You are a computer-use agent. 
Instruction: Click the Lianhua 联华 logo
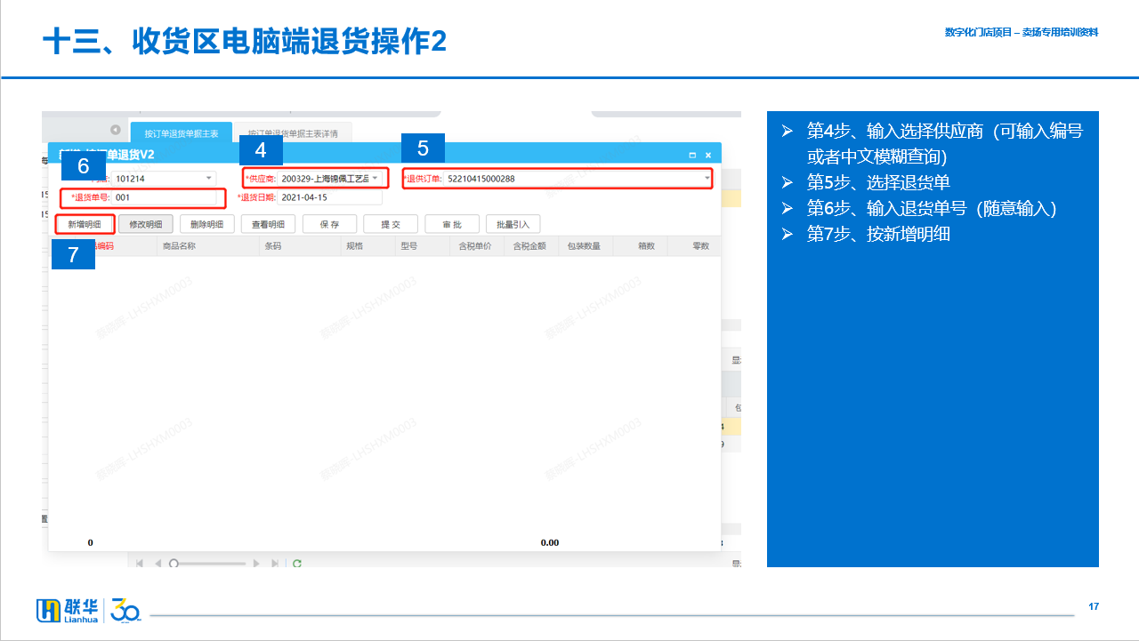coord(68,611)
